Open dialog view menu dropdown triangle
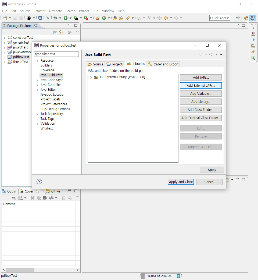Viewport: 258px width, 280px height. tap(221, 54)
